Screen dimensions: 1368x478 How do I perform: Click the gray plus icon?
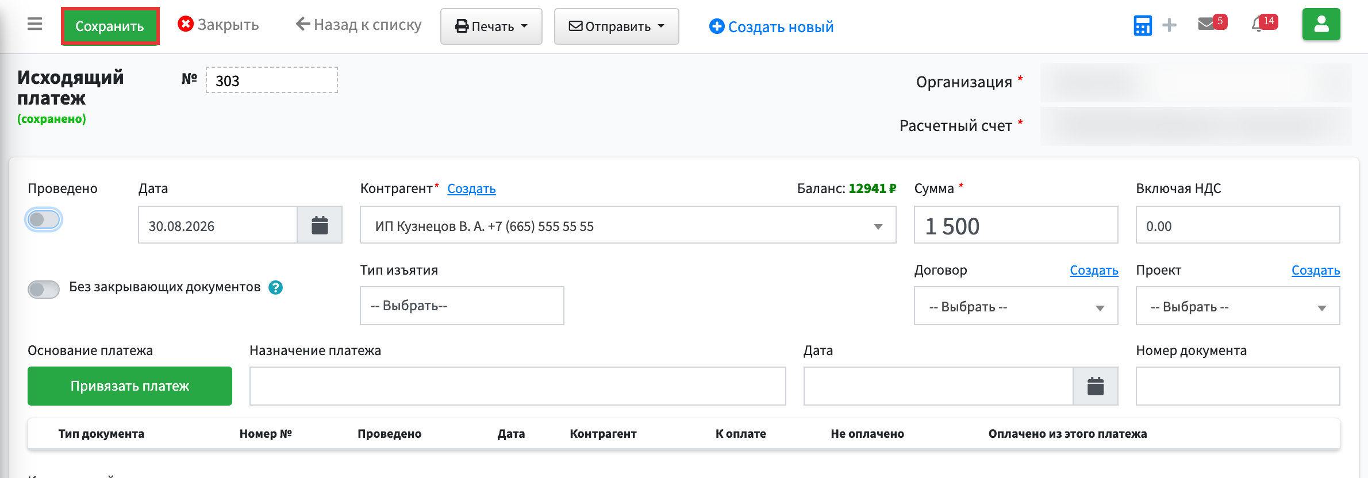pyautogui.click(x=1169, y=25)
